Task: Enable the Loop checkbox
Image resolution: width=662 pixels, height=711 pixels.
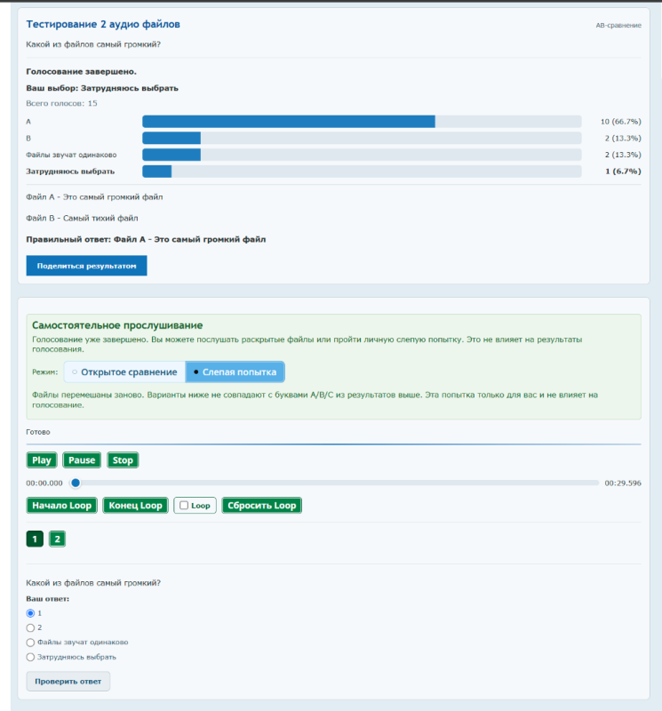Action: tap(184, 505)
